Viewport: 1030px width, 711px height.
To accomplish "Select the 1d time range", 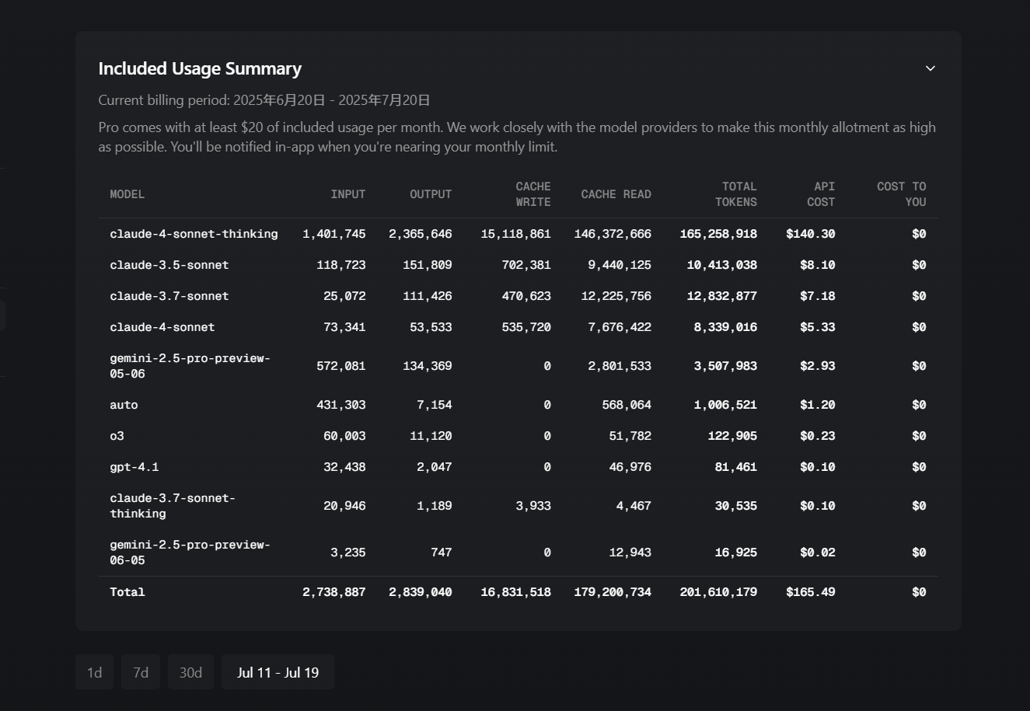I will [95, 672].
